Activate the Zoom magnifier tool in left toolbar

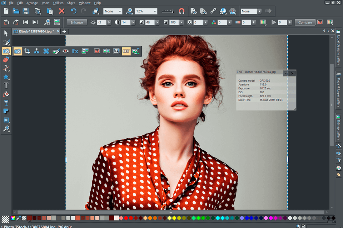click(x=6, y=128)
